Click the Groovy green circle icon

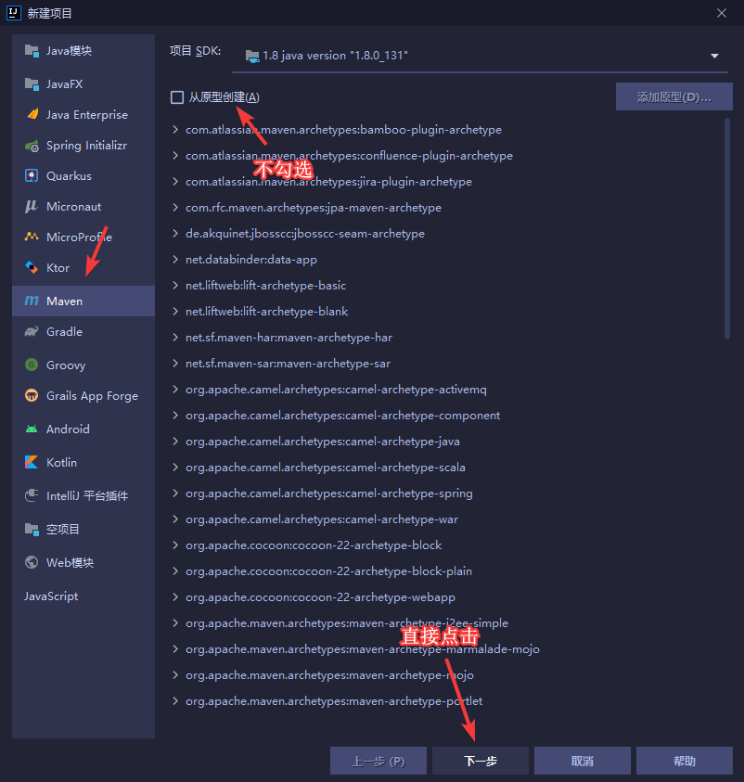coord(32,365)
